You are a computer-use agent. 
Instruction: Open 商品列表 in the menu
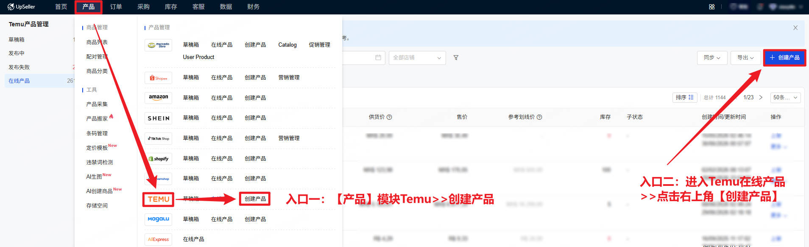tap(97, 42)
